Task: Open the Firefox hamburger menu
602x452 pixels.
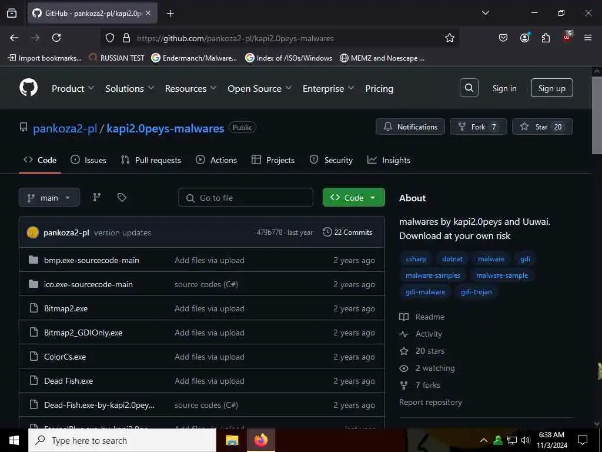Action: point(587,38)
